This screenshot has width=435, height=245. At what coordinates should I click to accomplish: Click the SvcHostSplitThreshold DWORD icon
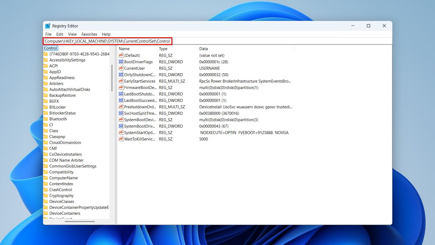(121, 113)
